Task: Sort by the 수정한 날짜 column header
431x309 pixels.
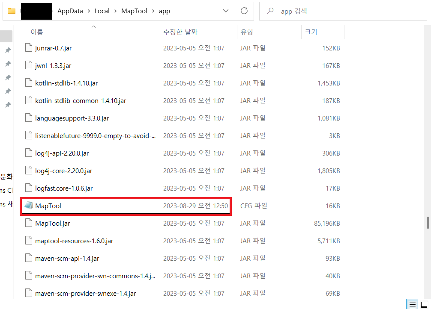Action: [x=180, y=32]
